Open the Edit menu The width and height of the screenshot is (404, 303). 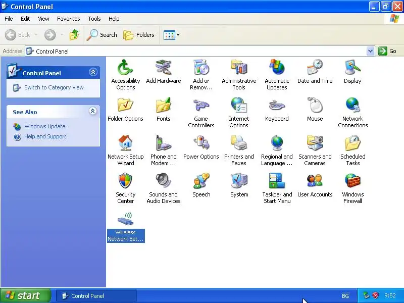[x=25, y=19]
